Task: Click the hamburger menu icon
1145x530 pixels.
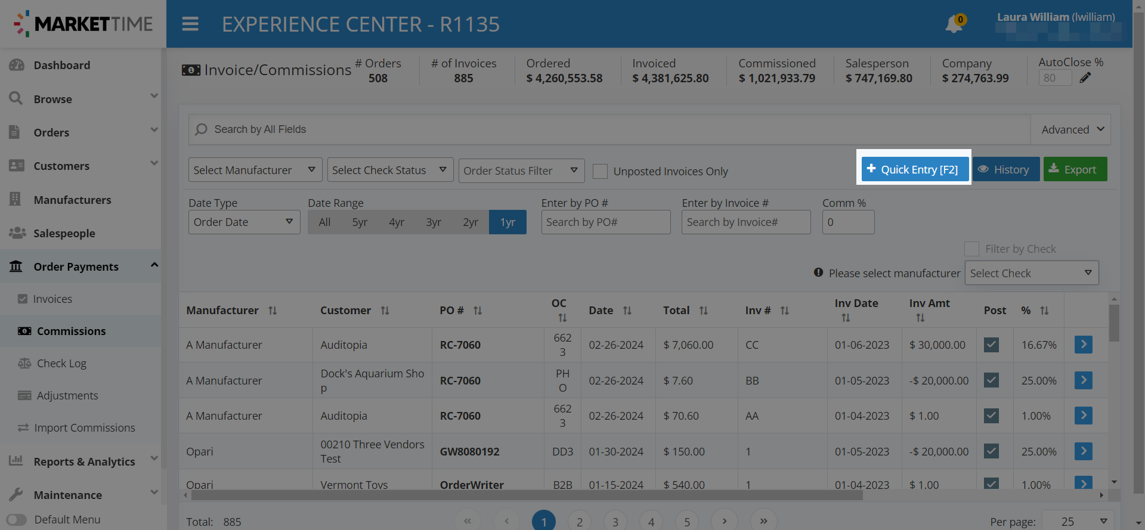Action: 190,24
